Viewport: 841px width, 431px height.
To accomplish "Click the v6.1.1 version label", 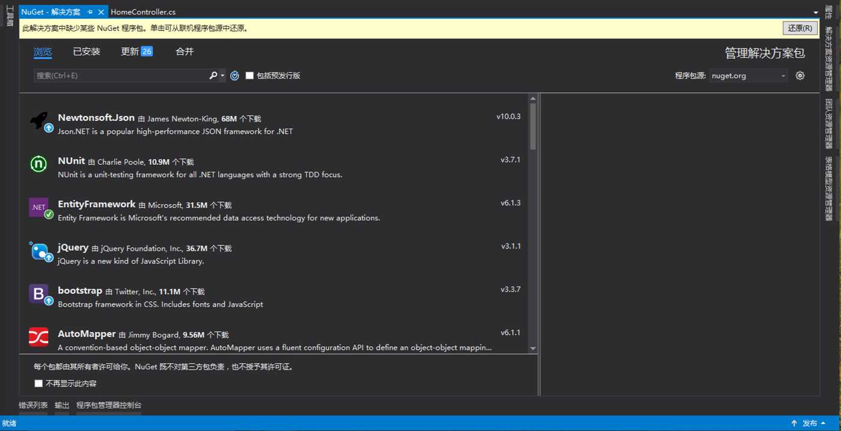I will coord(510,333).
